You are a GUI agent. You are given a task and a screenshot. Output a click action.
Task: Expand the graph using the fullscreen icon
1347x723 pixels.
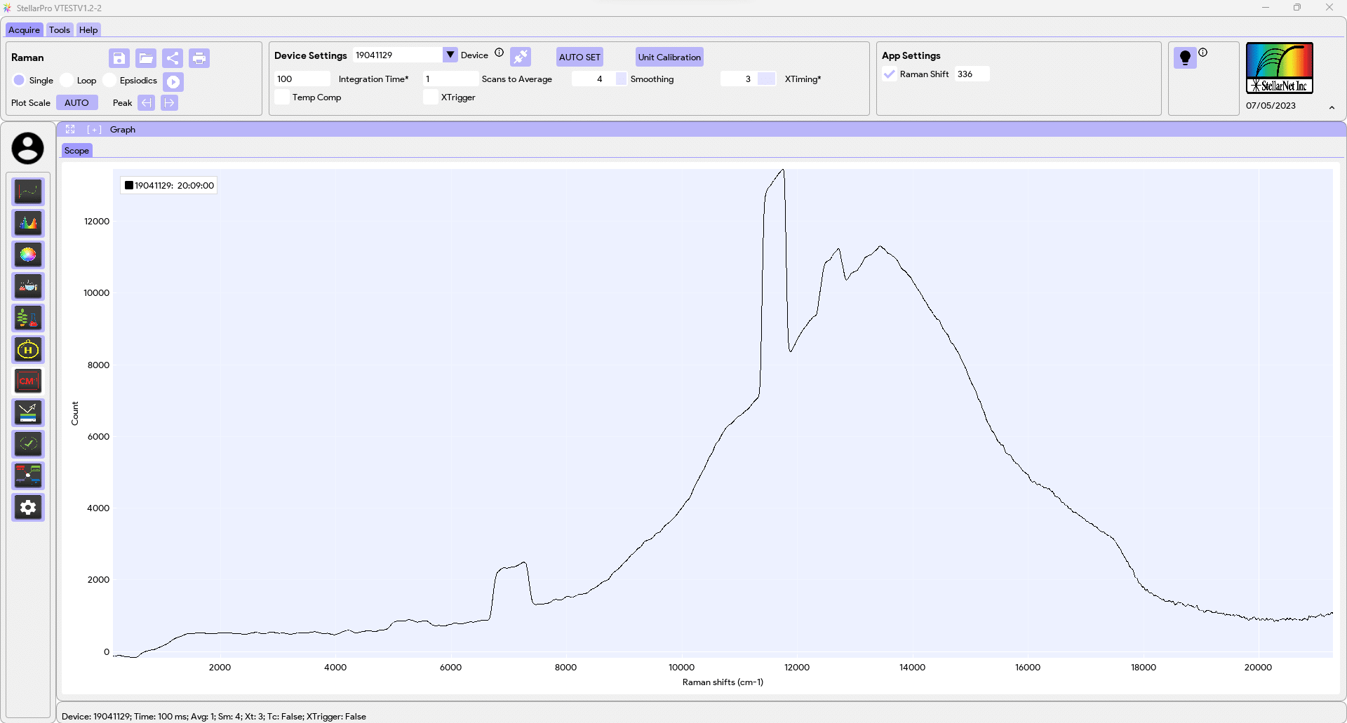(x=70, y=130)
